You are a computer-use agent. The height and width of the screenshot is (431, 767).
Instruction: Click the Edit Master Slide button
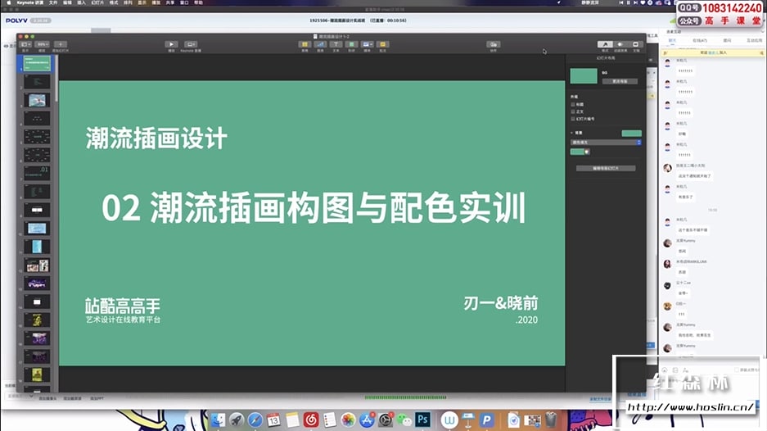click(606, 169)
